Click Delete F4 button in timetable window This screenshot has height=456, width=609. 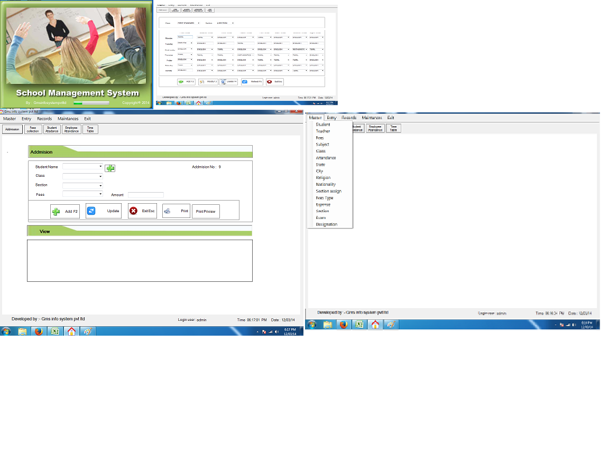pos(228,82)
